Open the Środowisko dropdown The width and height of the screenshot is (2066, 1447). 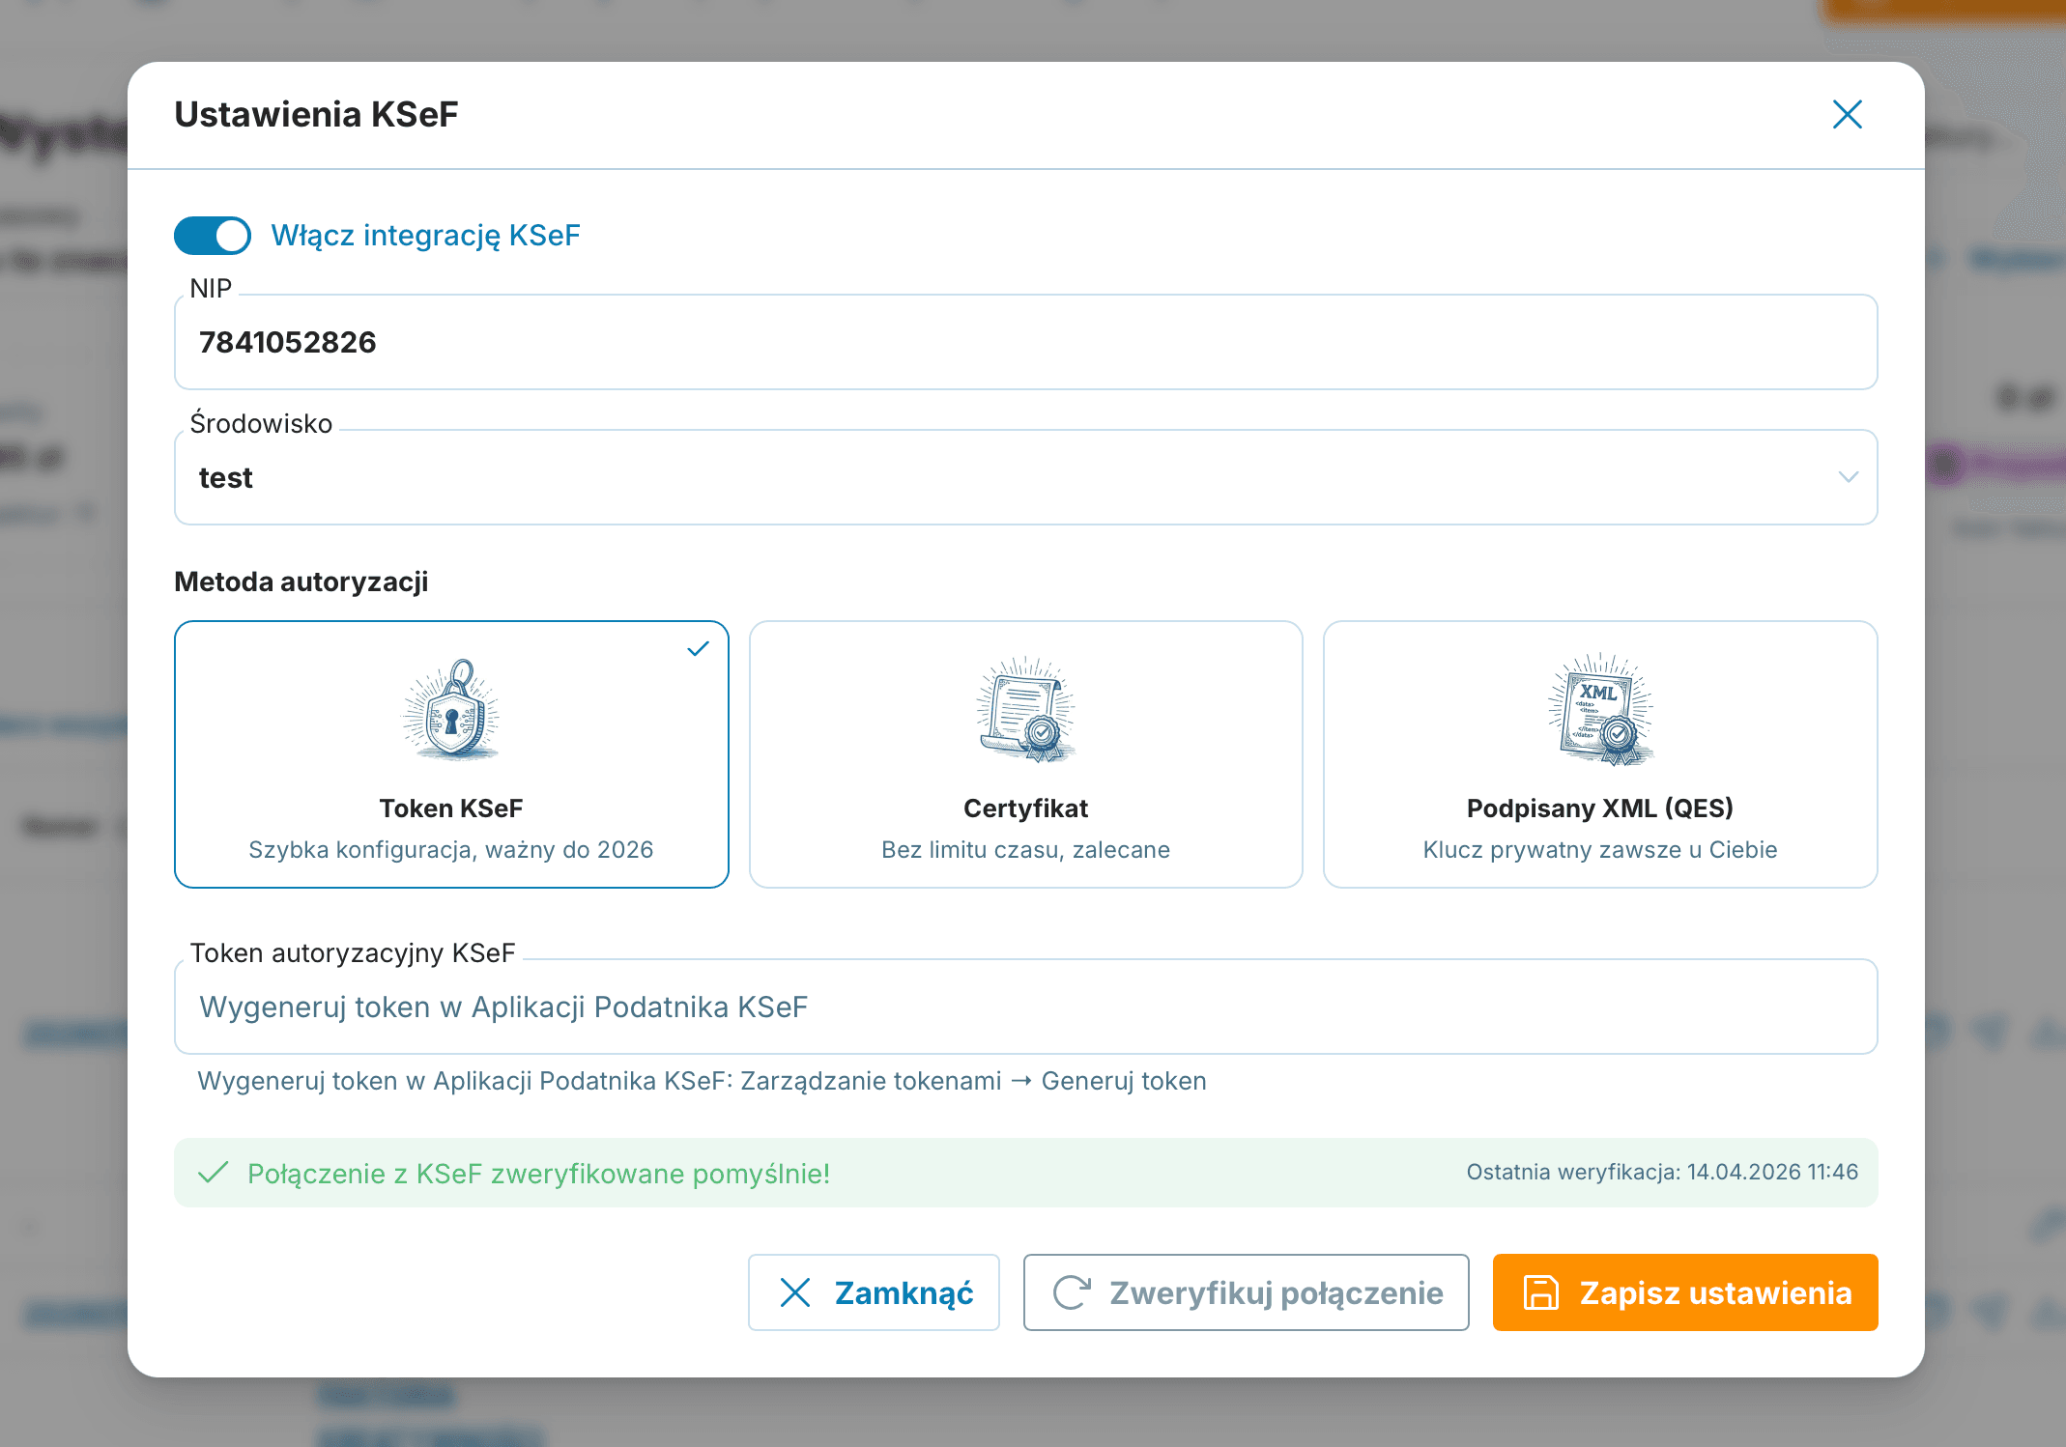coord(1025,477)
